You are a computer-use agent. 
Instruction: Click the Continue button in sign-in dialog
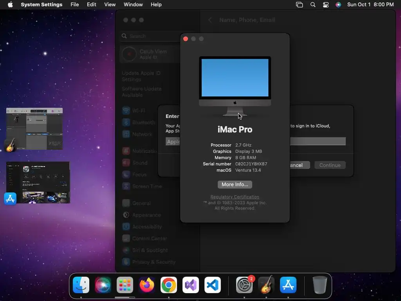pos(330,165)
